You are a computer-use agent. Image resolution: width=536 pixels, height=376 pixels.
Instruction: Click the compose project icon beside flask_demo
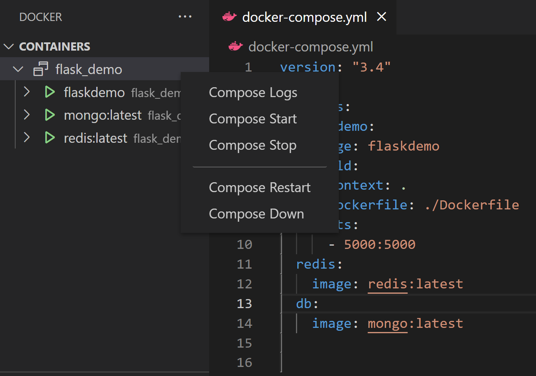click(x=40, y=69)
